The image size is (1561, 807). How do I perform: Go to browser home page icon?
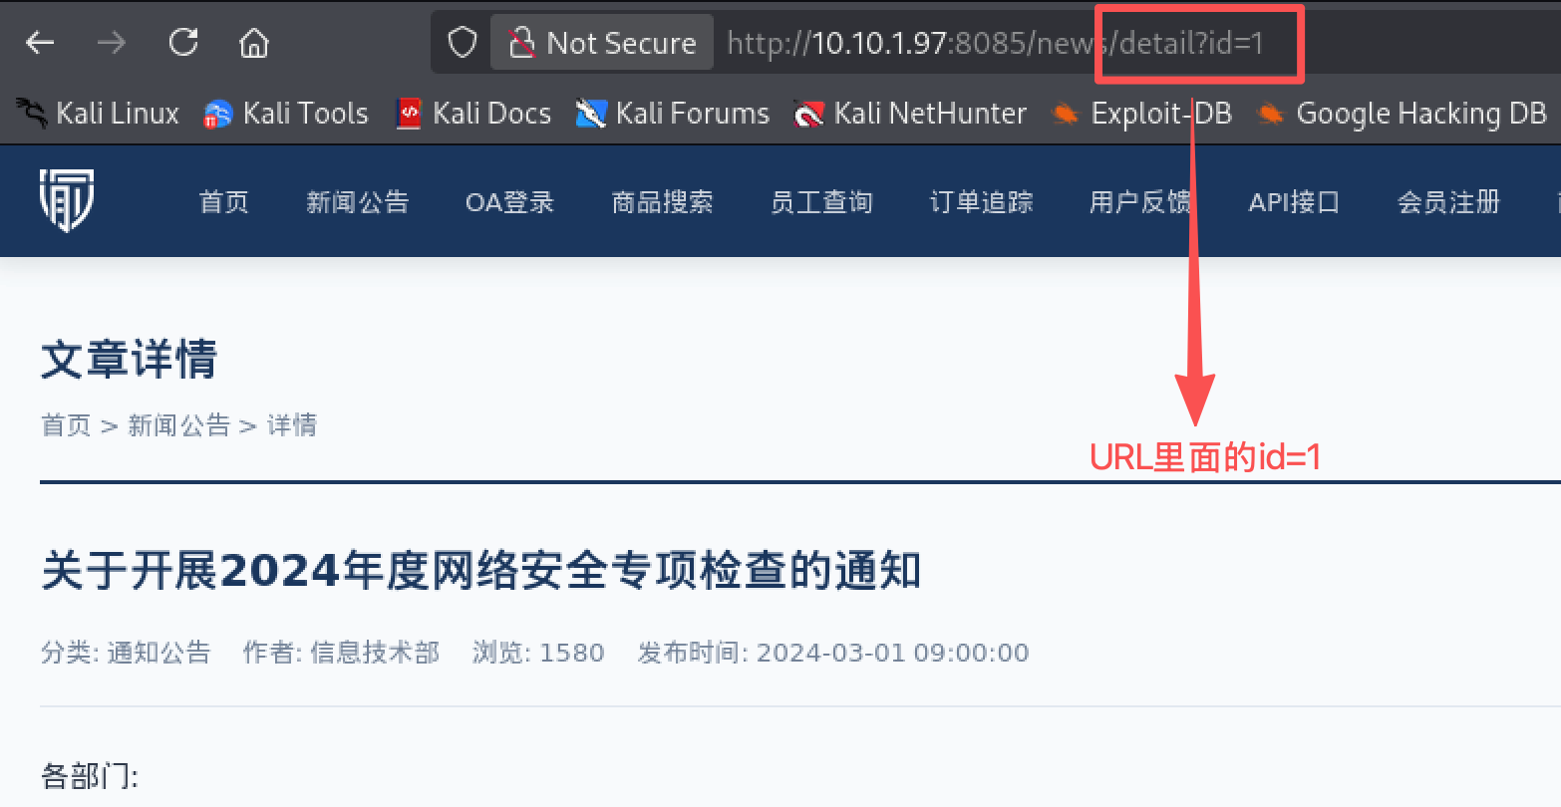click(x=254, y=42)
